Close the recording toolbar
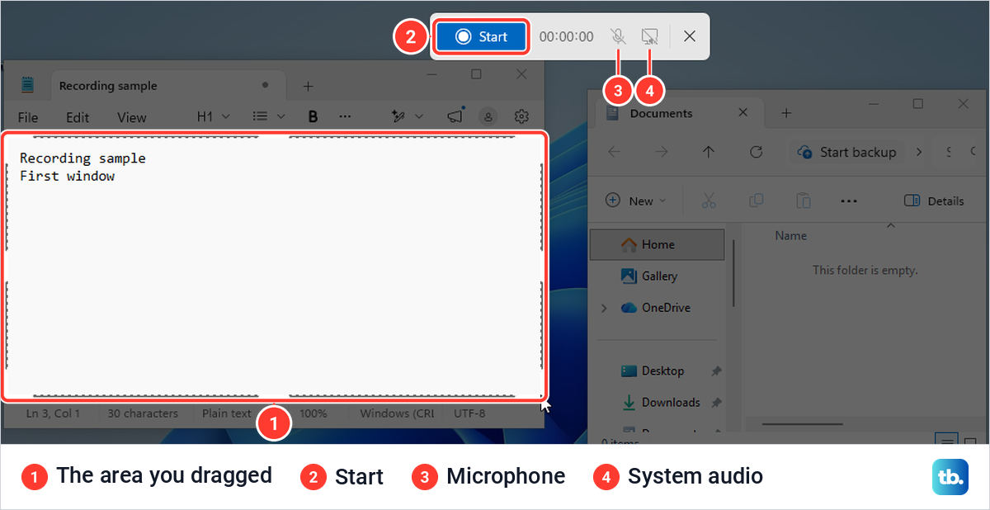The image size is (990, 510). 690,36
